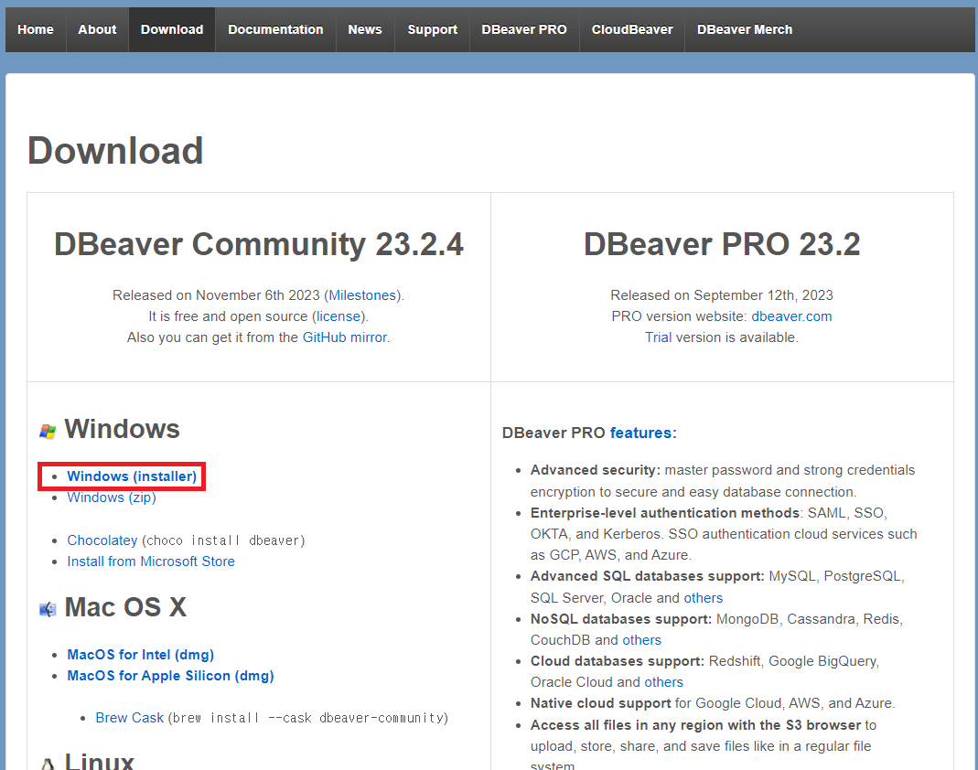The height and width of the screenshot is (770, 978).
Task: Visit the Support page
Action: pos(432,29)
